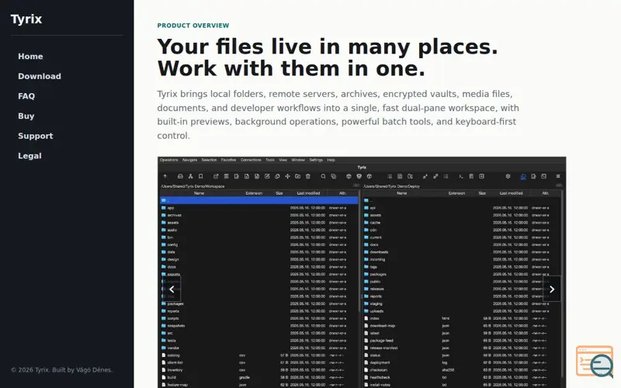The image size is (621, 388).
Task: Click the bookmark icon in app toolbar
Action: tap(201, 177)
